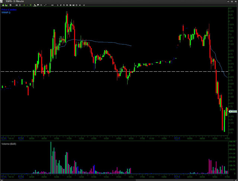The image size is (238, 181).
Task: Select the crosshair cursor tool
Action: [41, 5]
